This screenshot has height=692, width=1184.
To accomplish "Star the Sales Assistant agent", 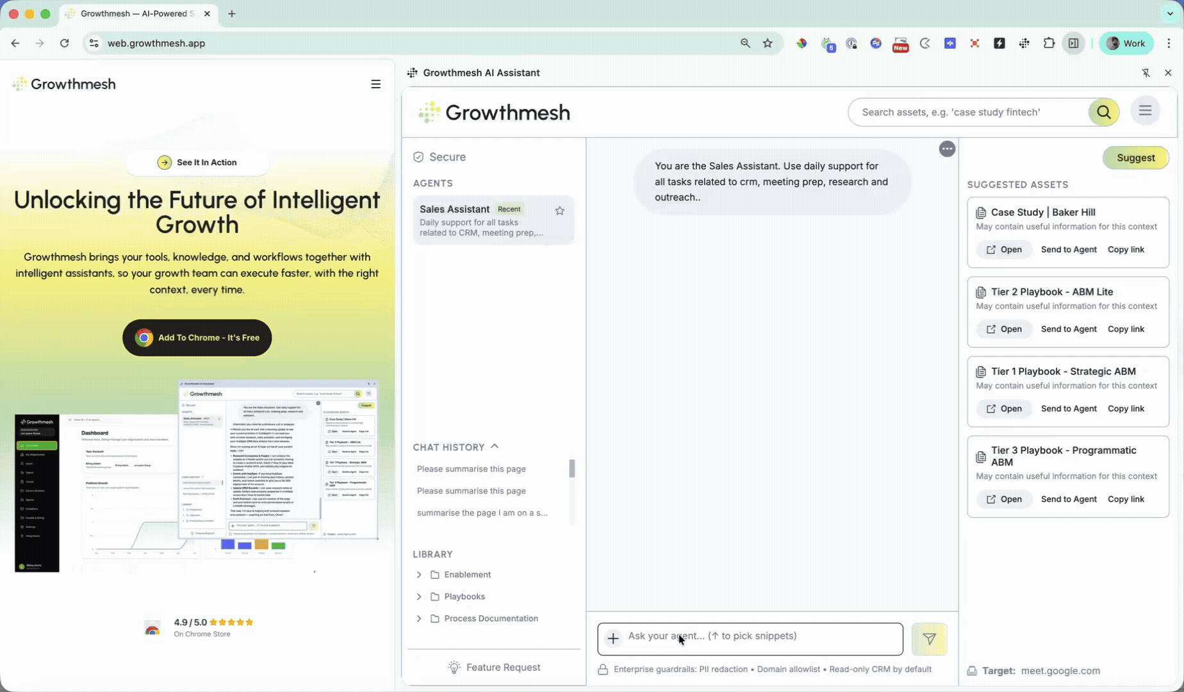I will [x=559, y=210].
